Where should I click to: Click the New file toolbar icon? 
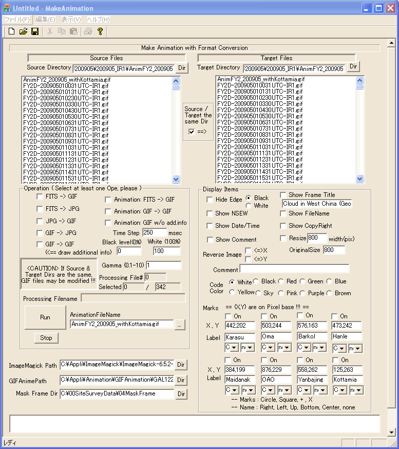coord(11,31)
